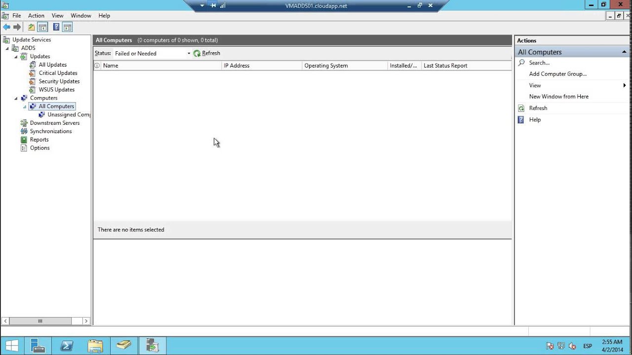Collapse the All Computers actions section

coord(624,52)
